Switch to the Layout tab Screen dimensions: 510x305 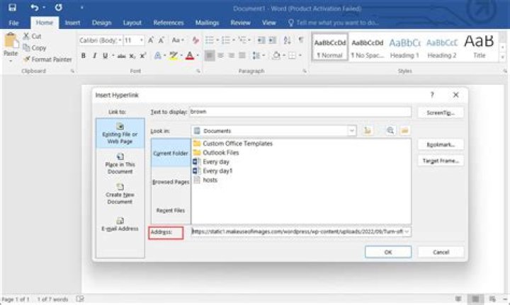click(132, 23)
